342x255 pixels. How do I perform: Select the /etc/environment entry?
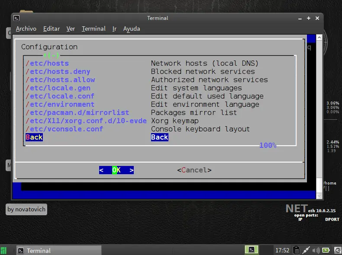pyautogui.click(x=60, y=105)
